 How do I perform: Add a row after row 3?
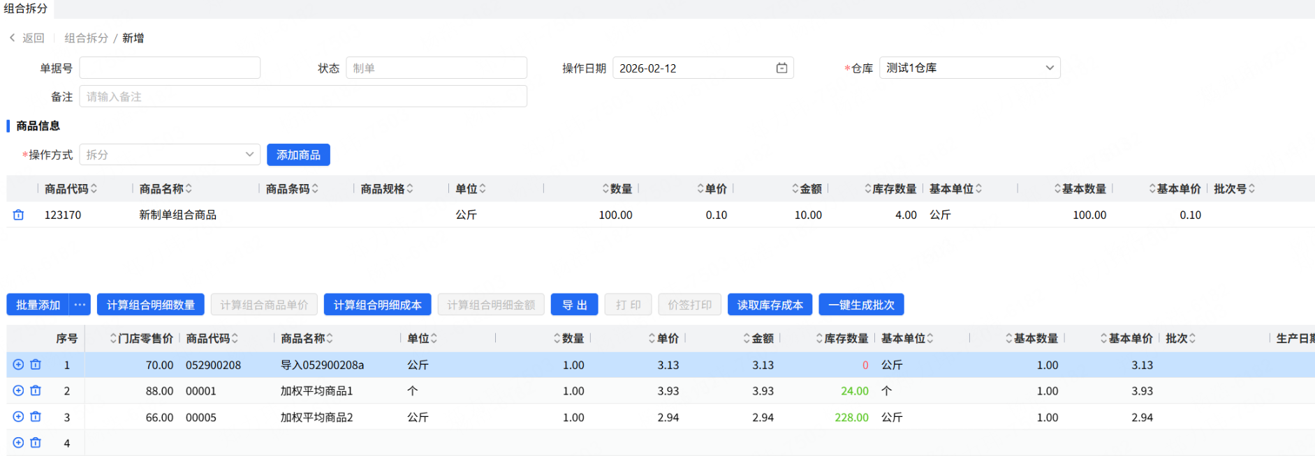(19, 417)
